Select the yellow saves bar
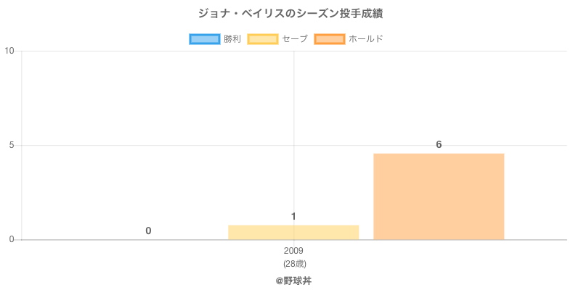The width and height of the screenshot is (581, 290). tap(293, 233)
